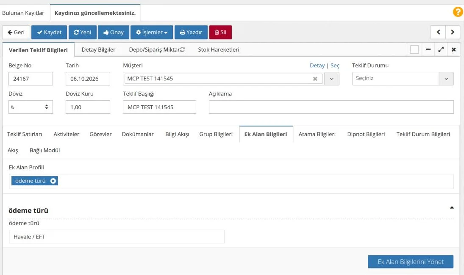Open the Müşteri dropdown arrow
Image resolution: width=464 pixels, height=275 pixels.
click(332, 79)
